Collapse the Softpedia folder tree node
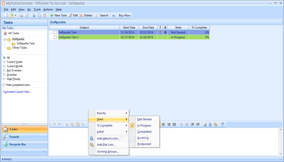 click(5, 39)
